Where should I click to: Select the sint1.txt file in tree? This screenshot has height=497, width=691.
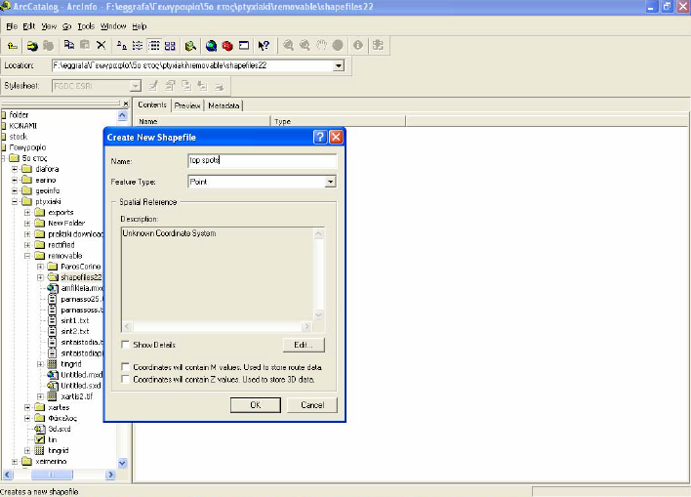tap(75, 320)
